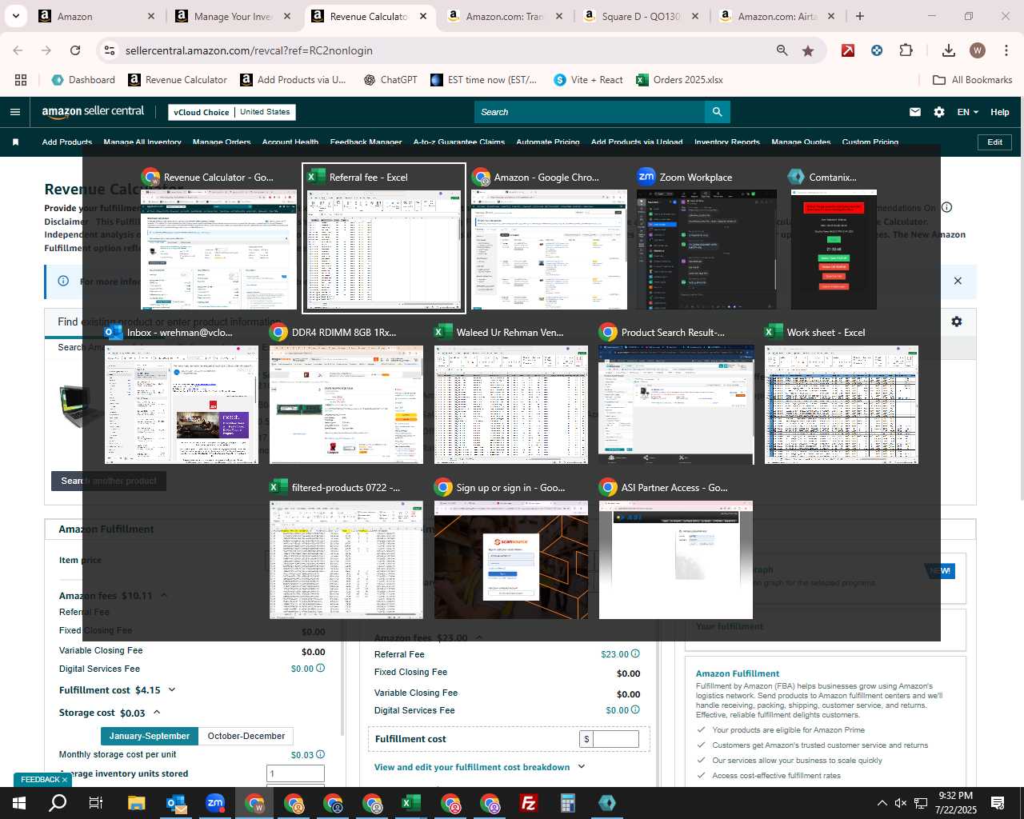Switch to Amazon.com: Tran browser tab
The image size is (1024, 819).
[x=504, y=16]
